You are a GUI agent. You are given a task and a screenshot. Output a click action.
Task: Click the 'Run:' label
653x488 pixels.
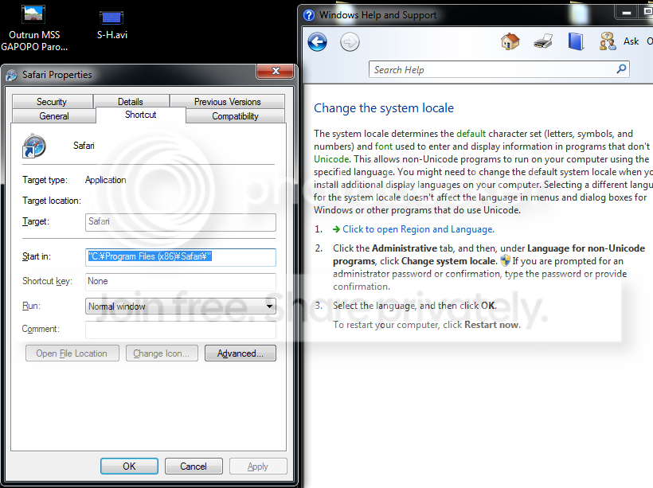(31, 306)
